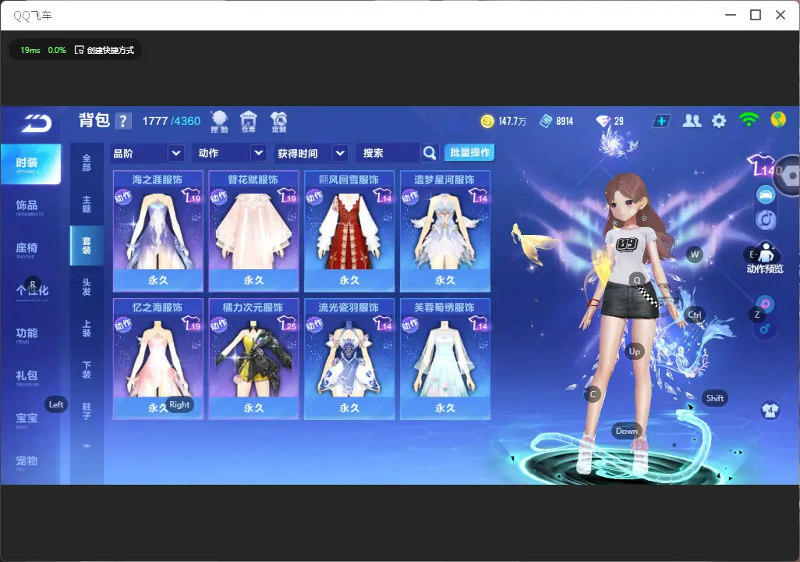Select the 风回雪服饰 red outfit card
Viewport: 800px width, 562px height.
[x=349, y=231]
